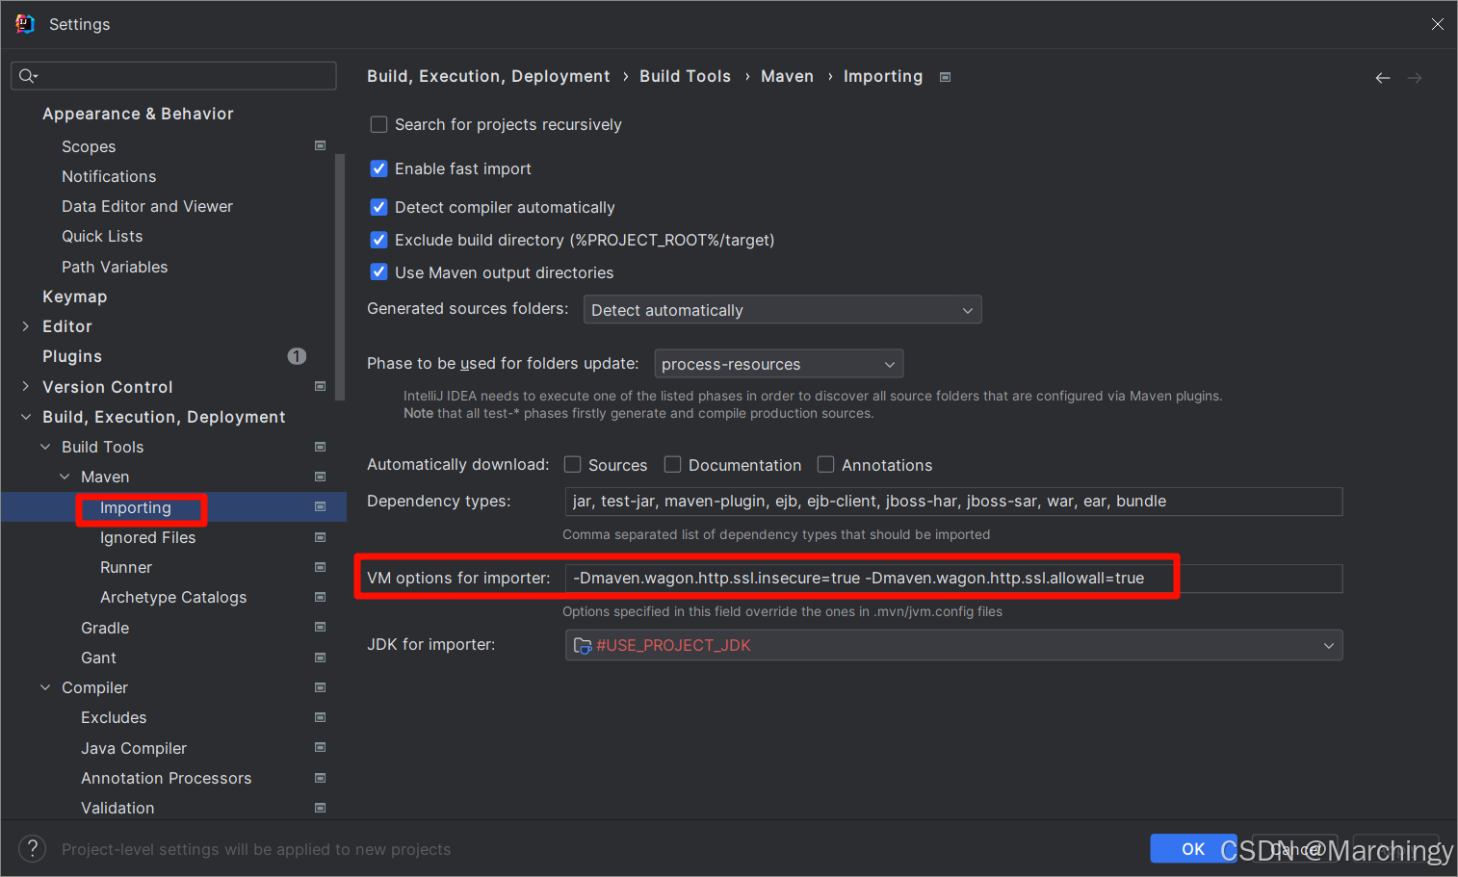Click project-level icon beside Runner
The height and width of the screenshot is (877, 1458).
321,567
